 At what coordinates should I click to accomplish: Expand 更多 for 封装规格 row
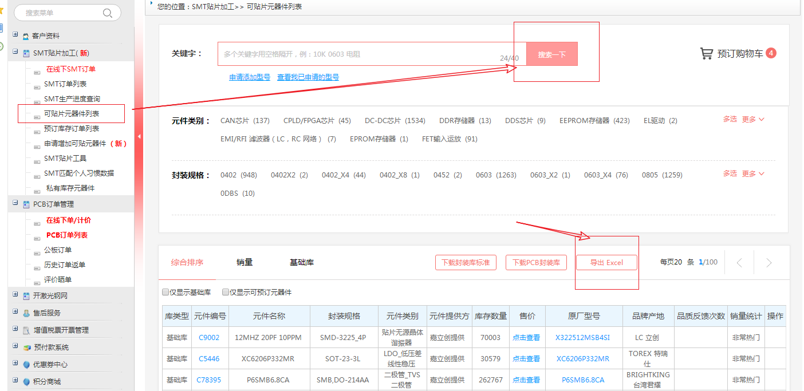753,173
